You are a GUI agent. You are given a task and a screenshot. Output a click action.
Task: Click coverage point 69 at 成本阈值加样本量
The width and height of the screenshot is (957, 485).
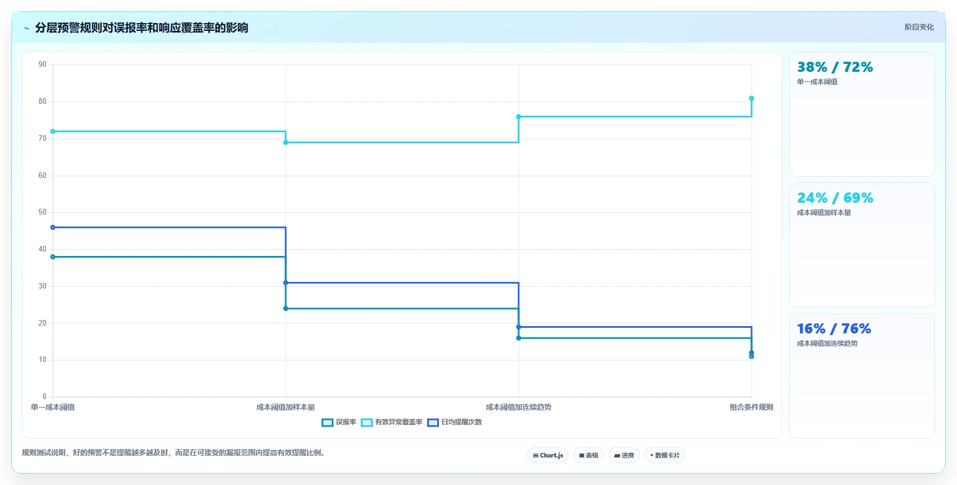286,143
